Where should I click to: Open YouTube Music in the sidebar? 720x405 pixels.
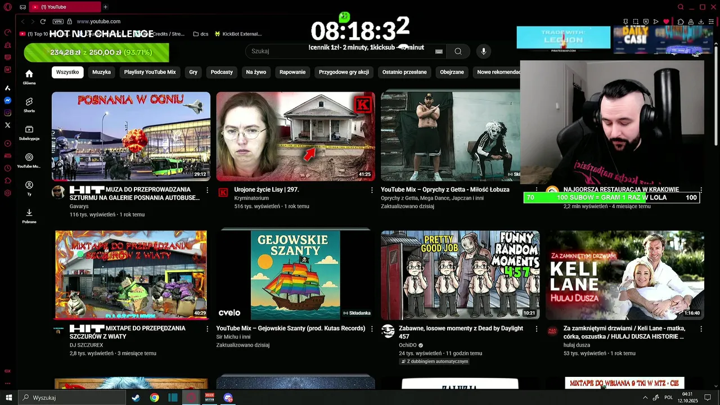[29, 160]
